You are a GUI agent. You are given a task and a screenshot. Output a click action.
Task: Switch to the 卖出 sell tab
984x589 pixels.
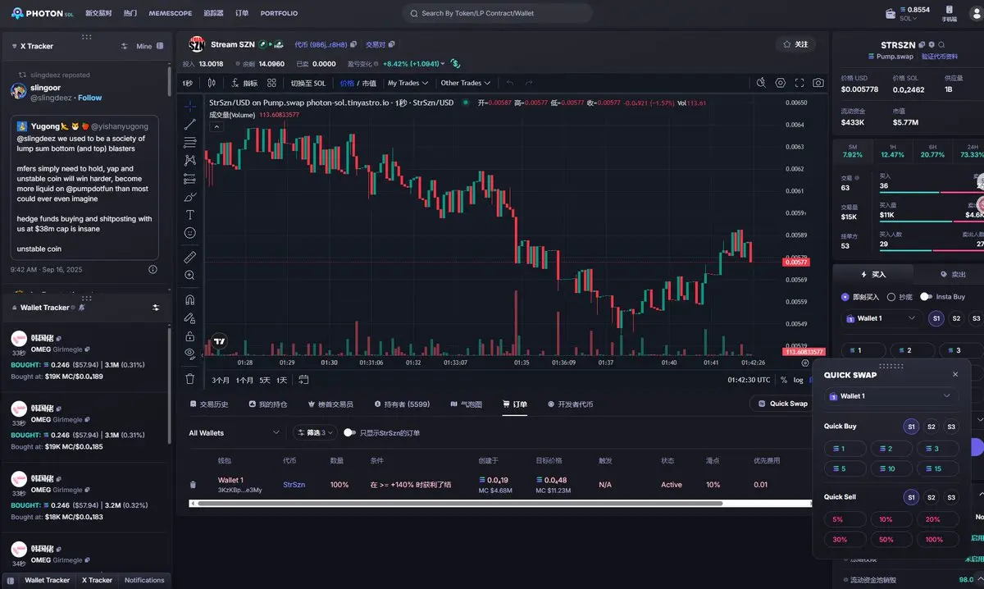coord(951,274)
